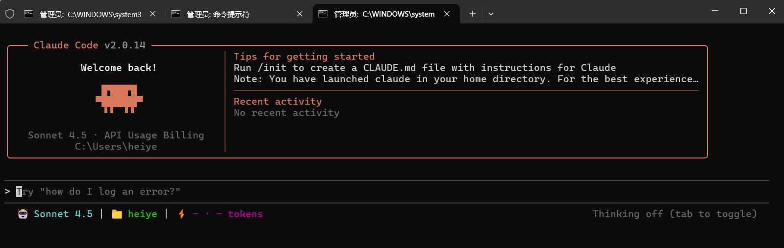This screenshot has width=784, height=248.
Task: Open a new terminal tab with the plus button
Action: click(473, 14)
